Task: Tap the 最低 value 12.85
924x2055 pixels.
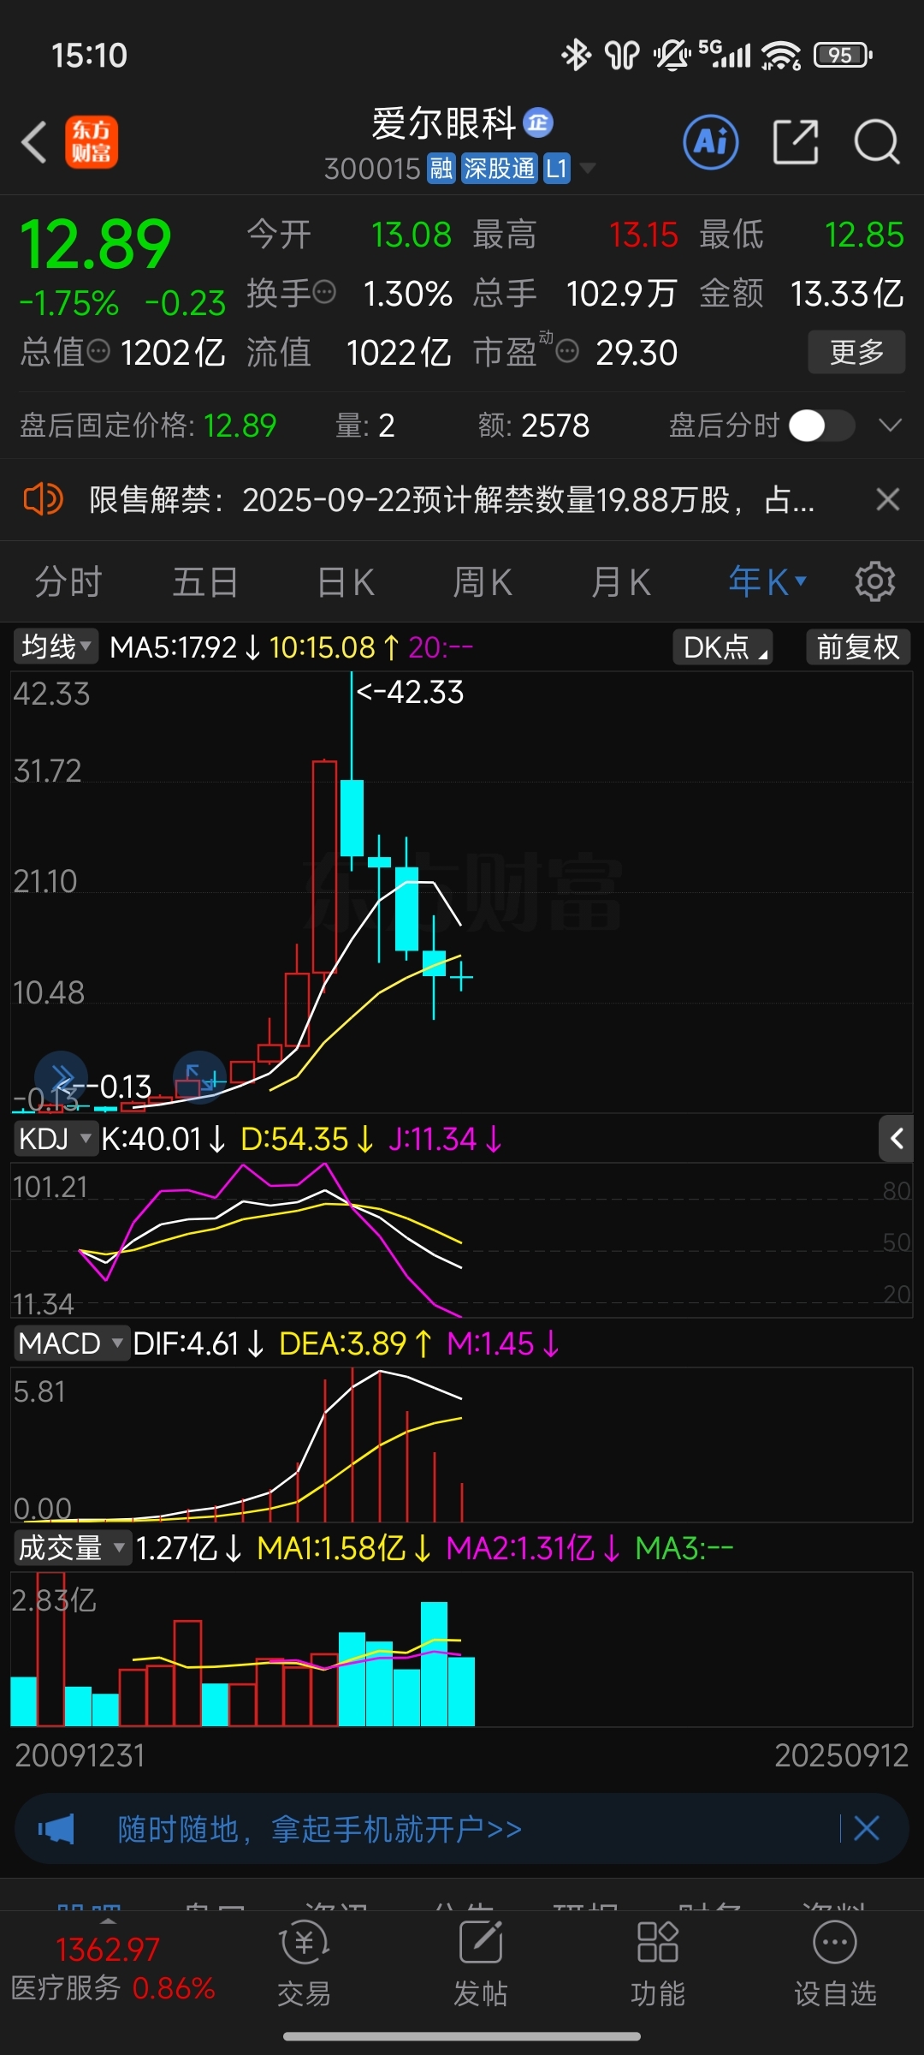Action: coord(864,235)
